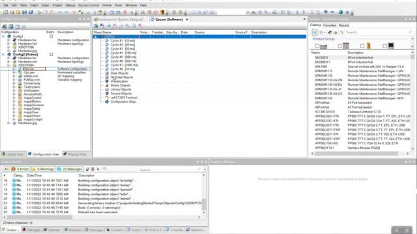Image resolution: width=417 pixels, height=234 pixels.
Task: Check the second Product Group filter checkbox
Action: [x=339, y=46]
